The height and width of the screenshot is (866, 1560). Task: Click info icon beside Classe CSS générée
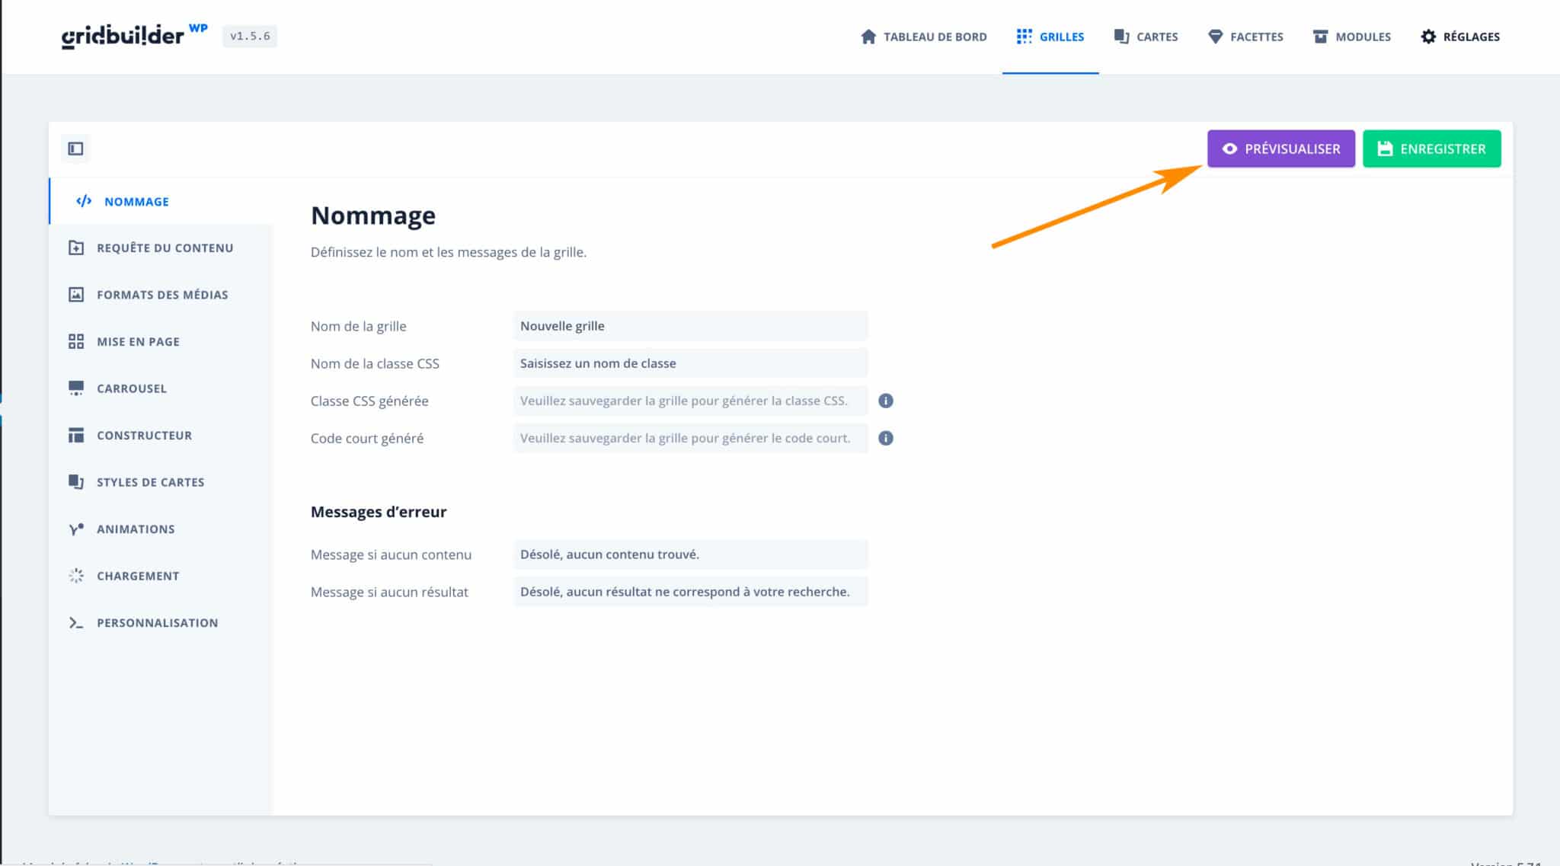click(885, 401)
